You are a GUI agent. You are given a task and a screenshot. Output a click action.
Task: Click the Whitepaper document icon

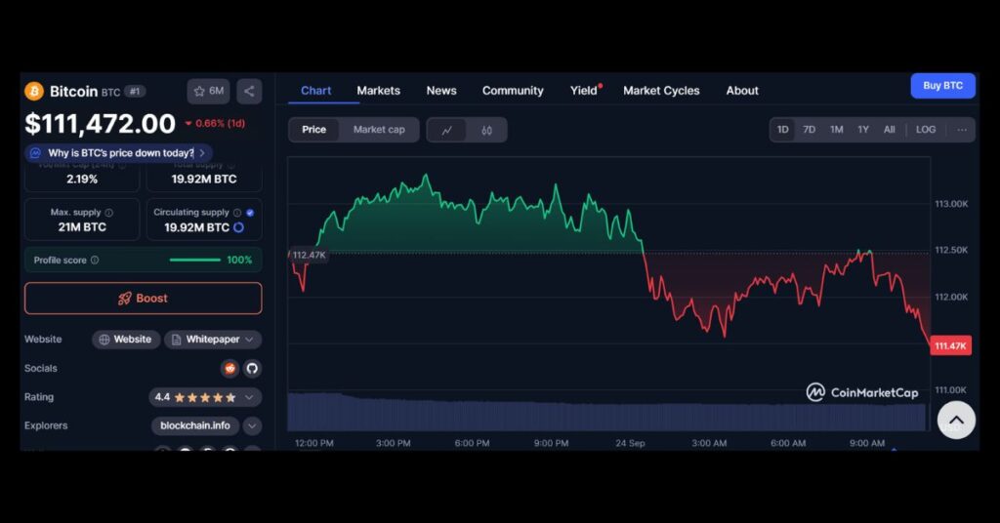(176, 340)
